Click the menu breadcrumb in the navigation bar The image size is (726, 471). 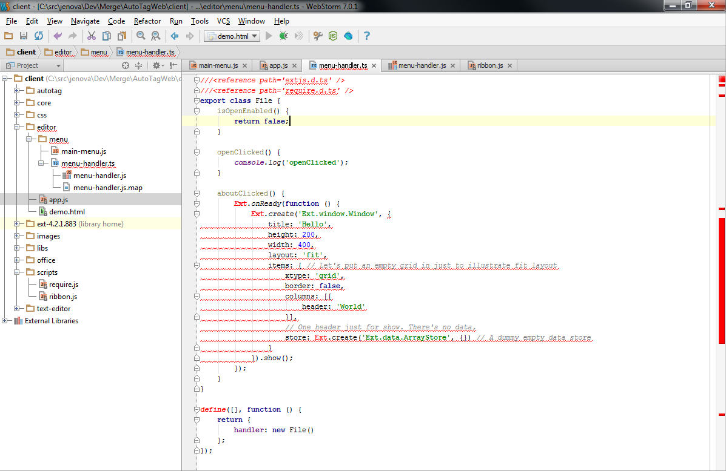click(94, 52)
